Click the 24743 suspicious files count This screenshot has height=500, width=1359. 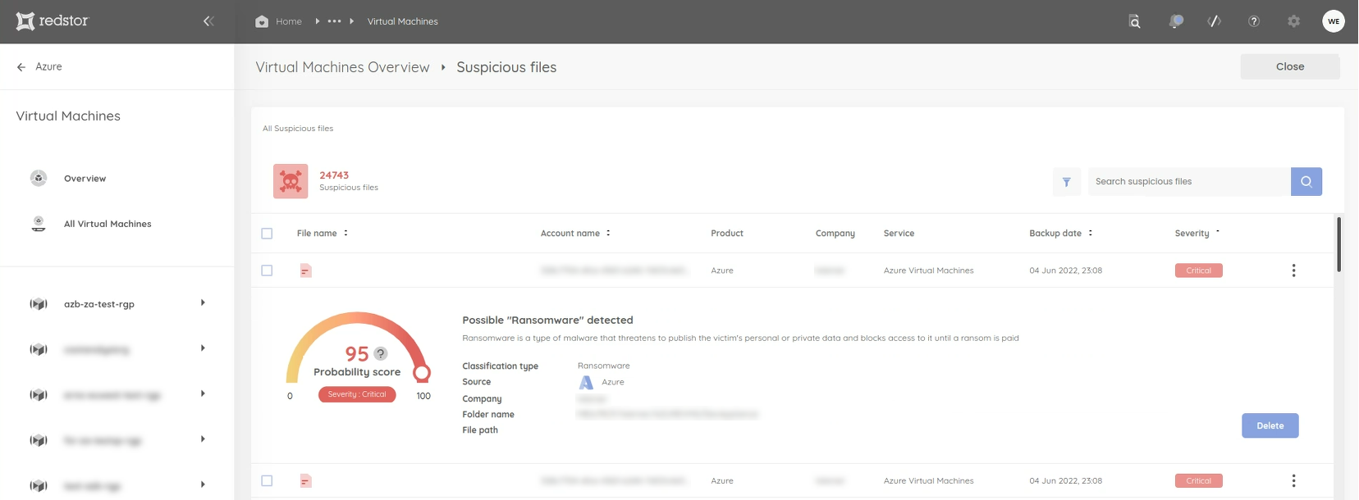pos(334,175)
